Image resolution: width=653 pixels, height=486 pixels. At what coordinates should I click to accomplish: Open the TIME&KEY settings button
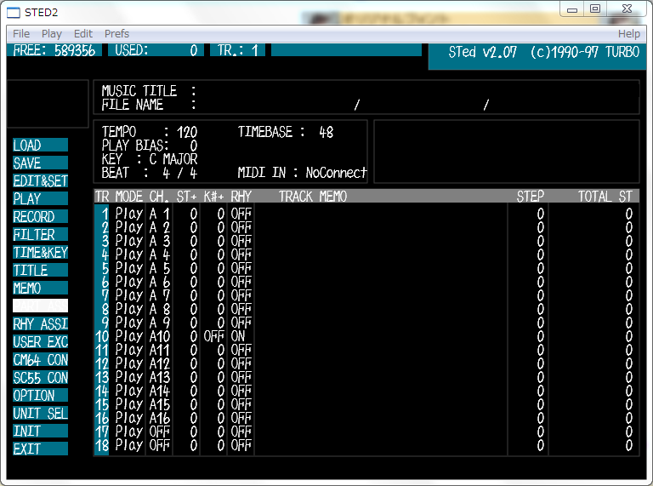pos(40,253)
